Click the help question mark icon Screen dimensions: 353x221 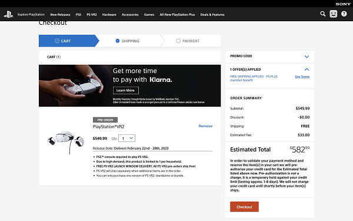click(344, 14)
